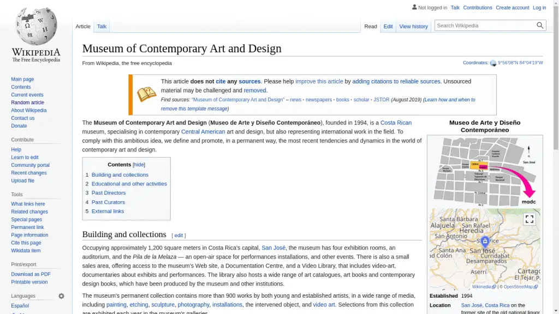559x314 pixels.
Task: Open Printable version link
Action: coord(29,282)
